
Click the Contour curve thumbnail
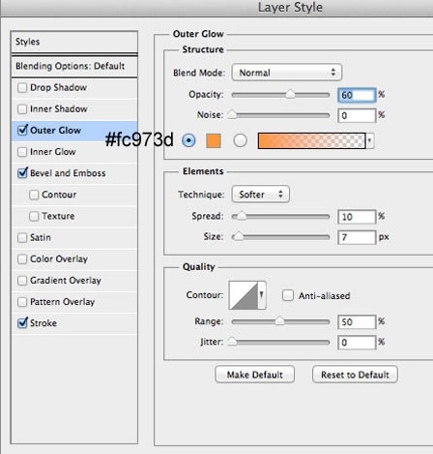pos(244,295)
